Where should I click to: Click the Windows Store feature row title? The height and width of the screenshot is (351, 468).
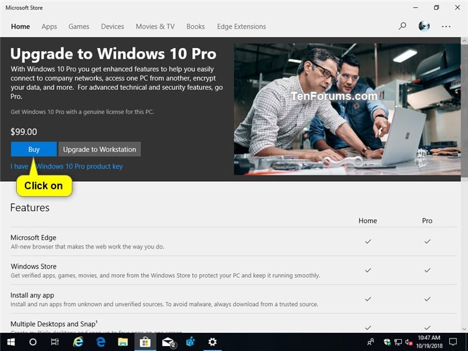[x=34, y=266]
